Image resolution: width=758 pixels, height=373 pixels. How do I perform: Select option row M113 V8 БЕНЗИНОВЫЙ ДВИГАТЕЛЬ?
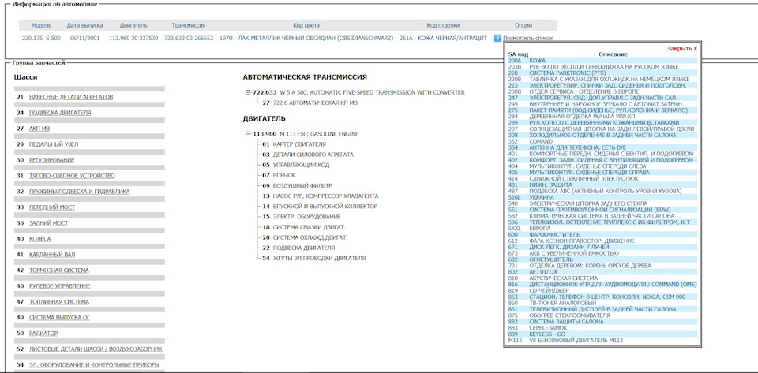tap(602, 340)
